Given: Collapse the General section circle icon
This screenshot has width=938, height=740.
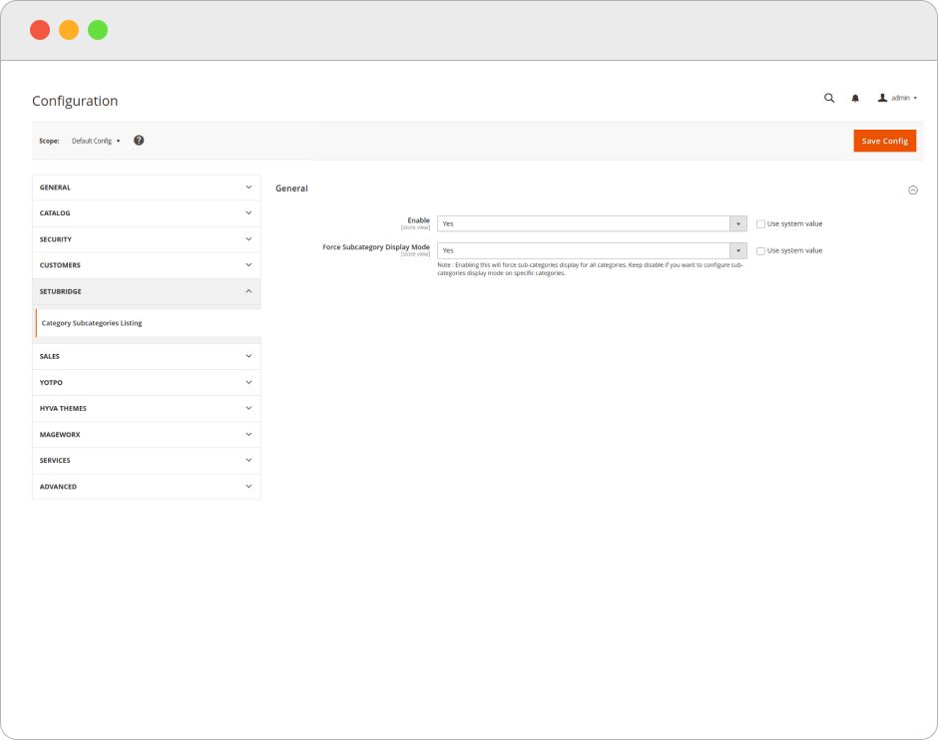Looking at the screenshot, I should (912, 189).
